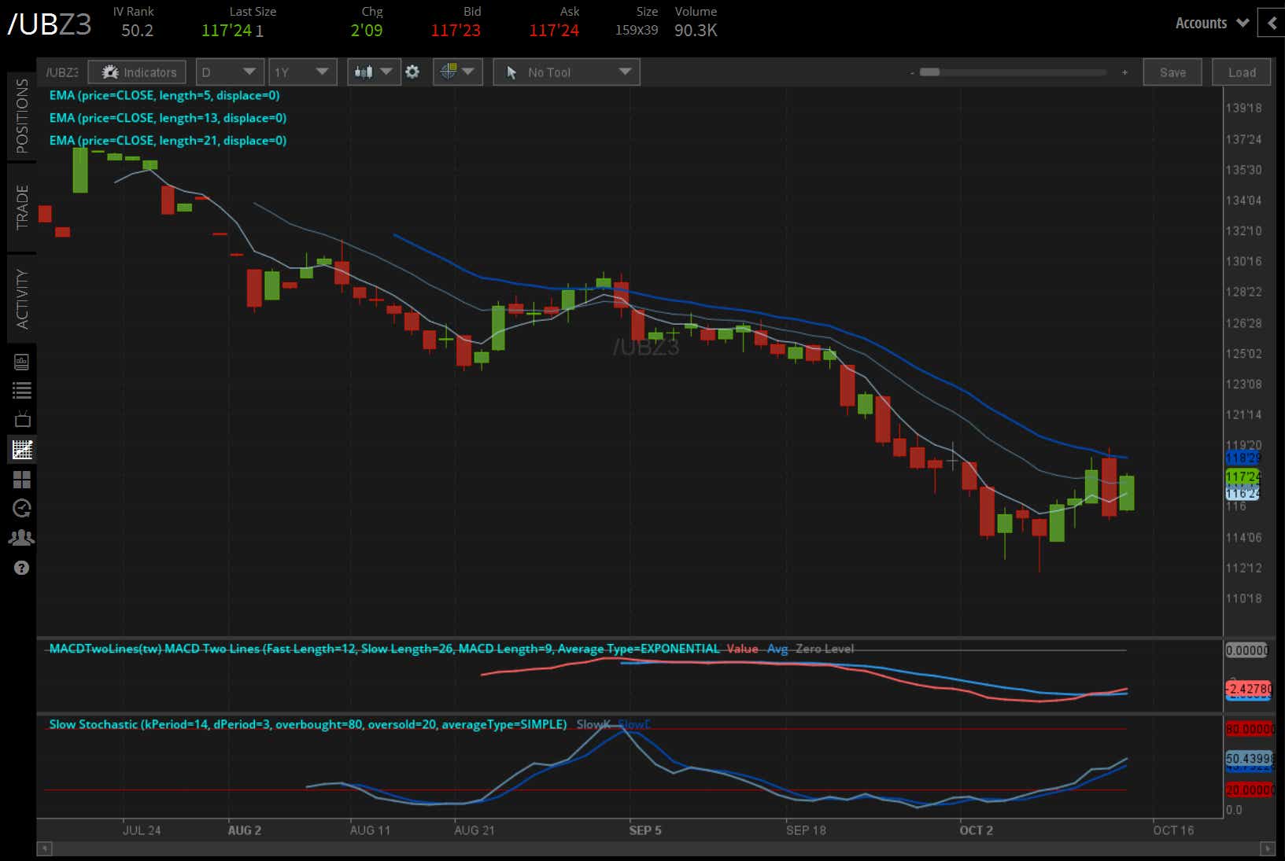Click the Chg value 2'09
The height and width of the screenshot is (861, 1285).
click(x=367, y=31)
